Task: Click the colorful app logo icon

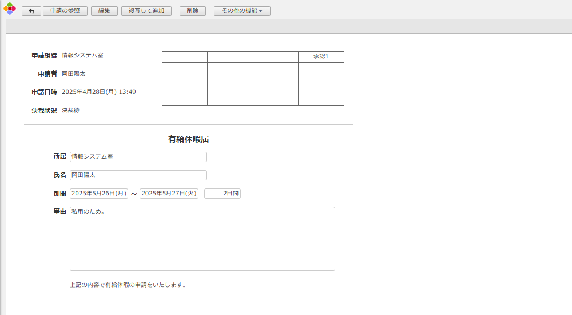Action: 10,9
